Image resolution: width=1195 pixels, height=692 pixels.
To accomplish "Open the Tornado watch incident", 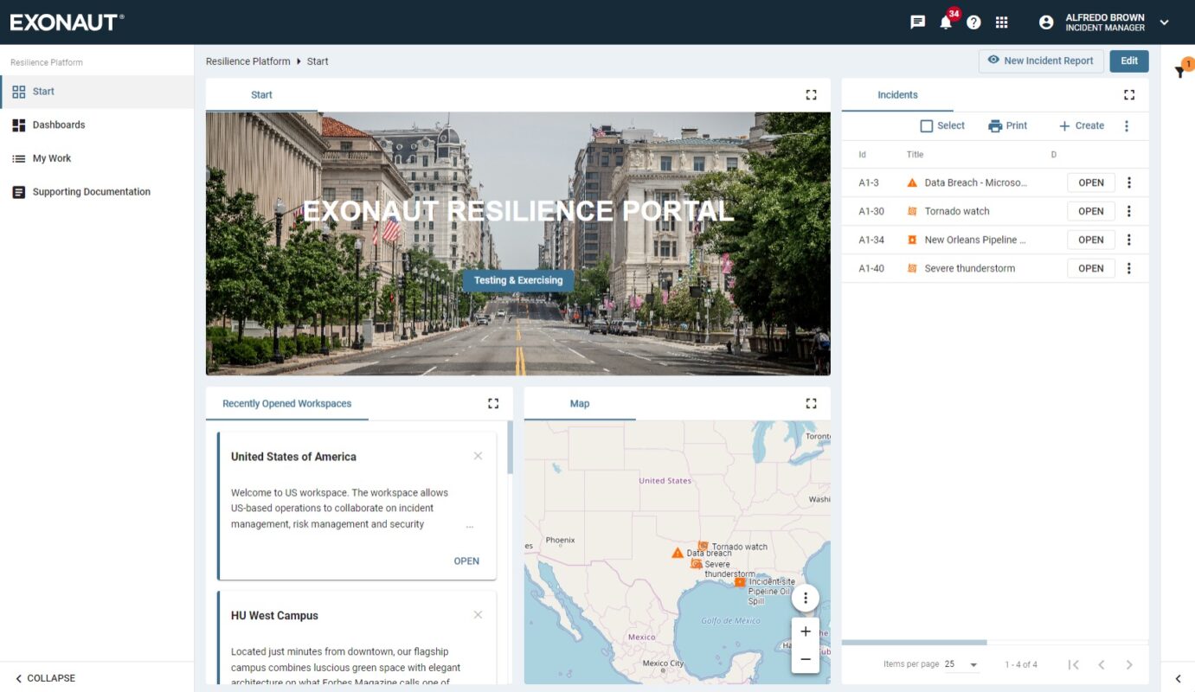I will (x=1091, y=211).
